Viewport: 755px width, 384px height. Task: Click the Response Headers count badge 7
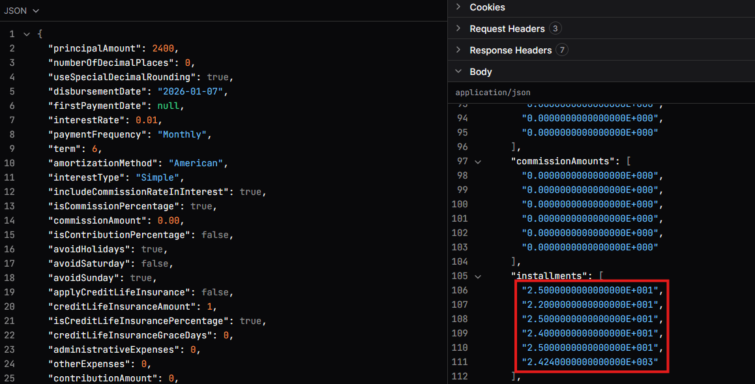[562, 50]
